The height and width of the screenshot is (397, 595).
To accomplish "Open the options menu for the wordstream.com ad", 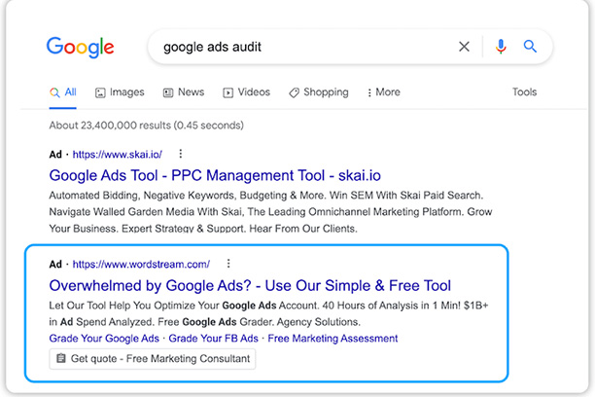I will (x=228, y=264).
